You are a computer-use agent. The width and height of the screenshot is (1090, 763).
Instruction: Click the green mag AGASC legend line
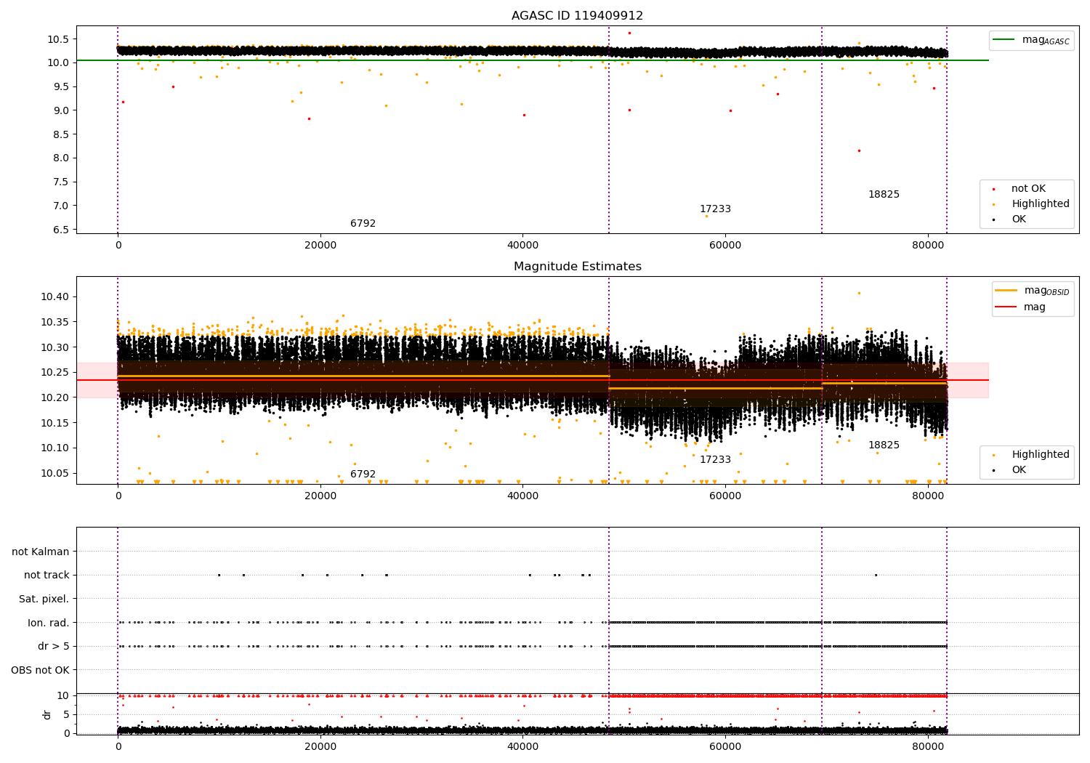1005,40
